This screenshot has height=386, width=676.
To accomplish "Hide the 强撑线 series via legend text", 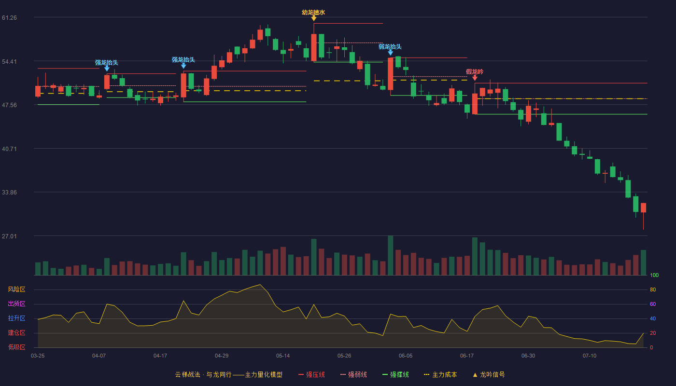I will 399,374.
